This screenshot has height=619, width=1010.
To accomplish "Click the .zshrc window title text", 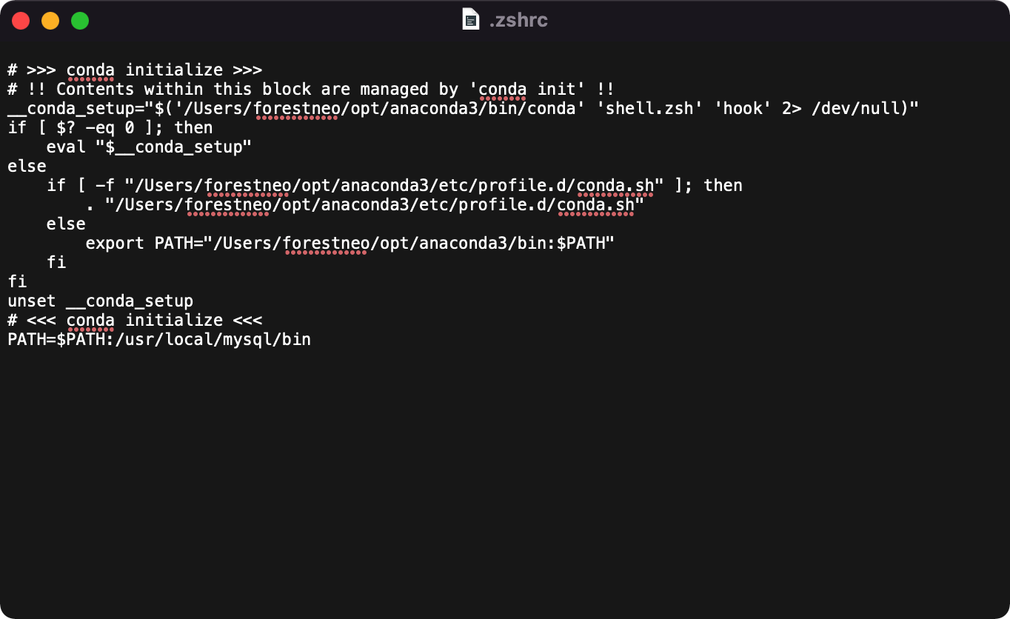I will (x=518, y=20).
